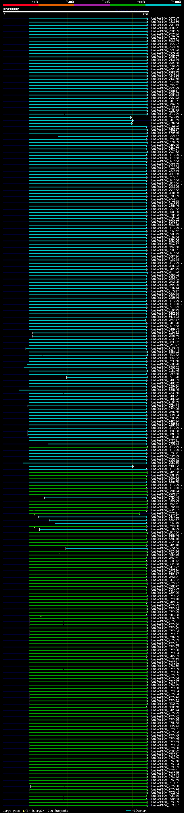Click hit label UniRef100_B6AB55
Viewport: 184px width, 813px height.
click(x=165, y=707)
